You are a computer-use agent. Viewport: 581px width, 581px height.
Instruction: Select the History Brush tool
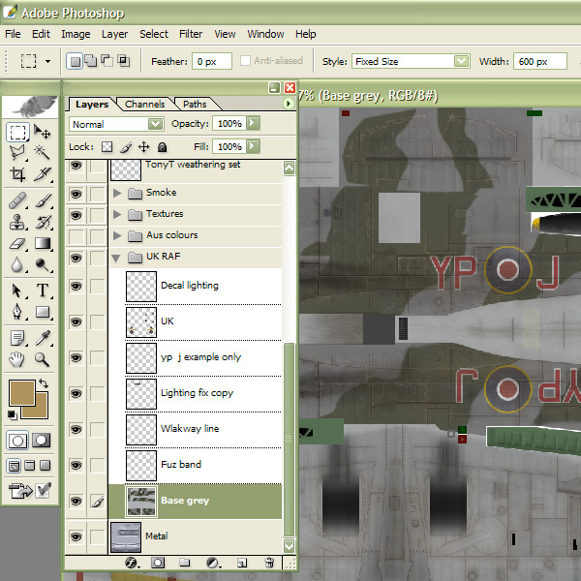click(42, 222)
